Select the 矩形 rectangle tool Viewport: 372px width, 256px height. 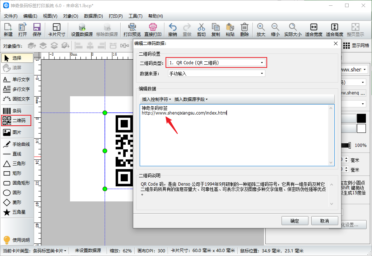click(17, 173)
